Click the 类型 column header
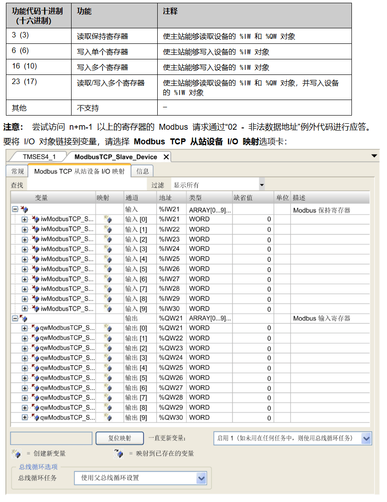Image resolution: width=387 pixels, height=502 pixels. [210, 198]
